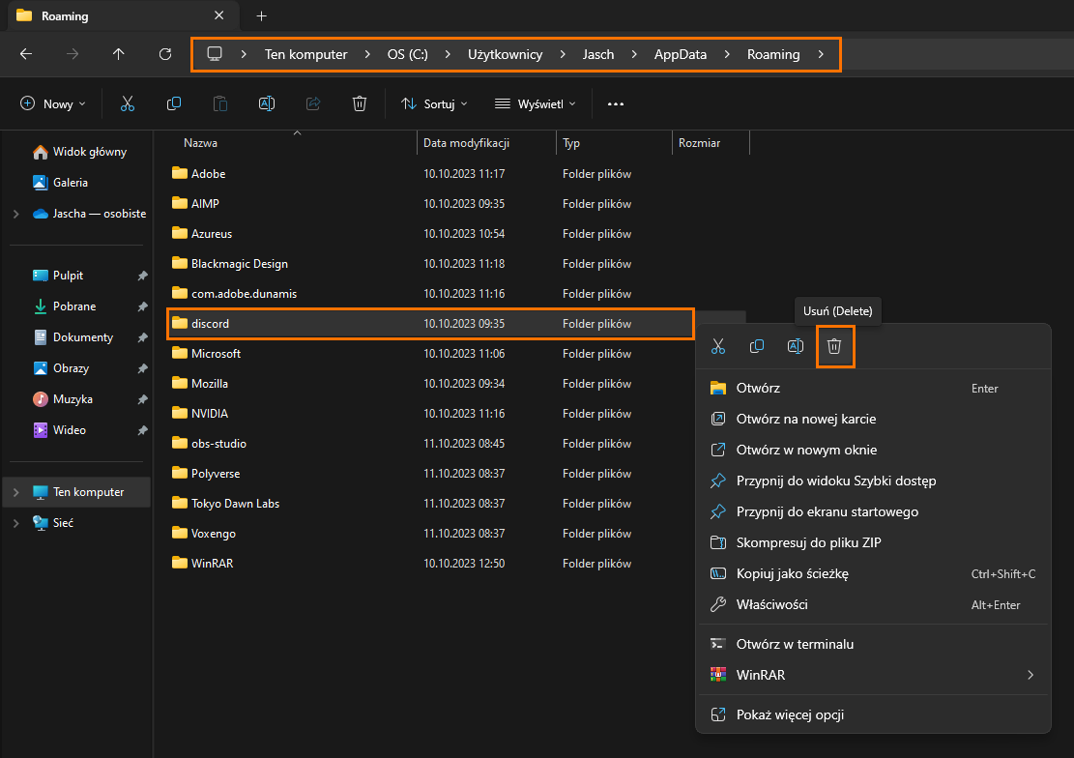Image resolution: width=1074 pixels, height=758 pixels.
Task: Select Przypnij do widoku Szybki dostęp
Action: (x=873, y=481)
